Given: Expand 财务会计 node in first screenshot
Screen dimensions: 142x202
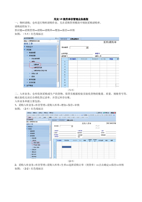Looking at the screenshot, I should 25,47.
